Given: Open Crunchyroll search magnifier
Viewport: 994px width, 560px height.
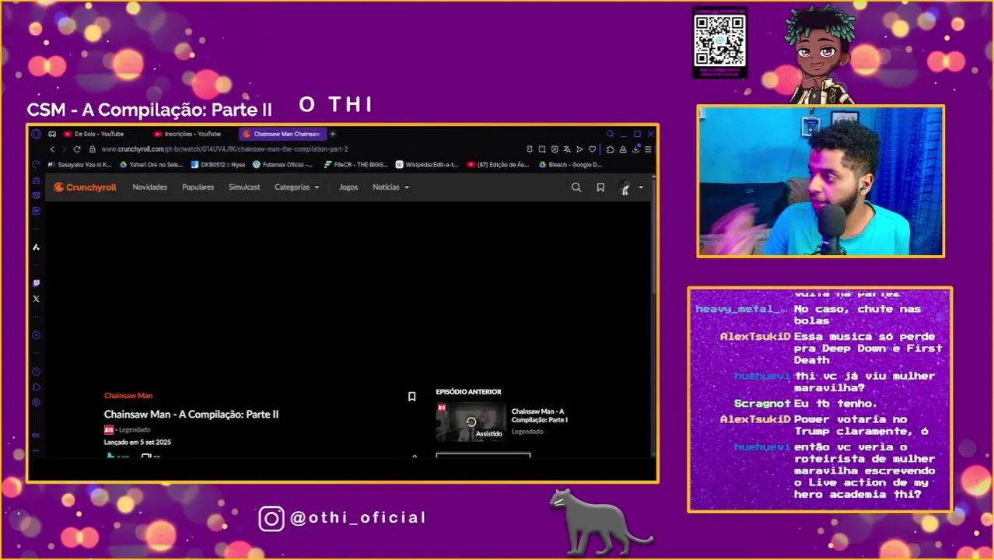Looking at the screenshot, I should click(x=576, y=187).
